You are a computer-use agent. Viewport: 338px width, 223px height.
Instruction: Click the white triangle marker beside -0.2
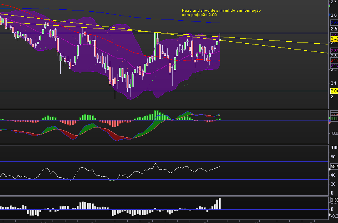[x=329, y=214]
